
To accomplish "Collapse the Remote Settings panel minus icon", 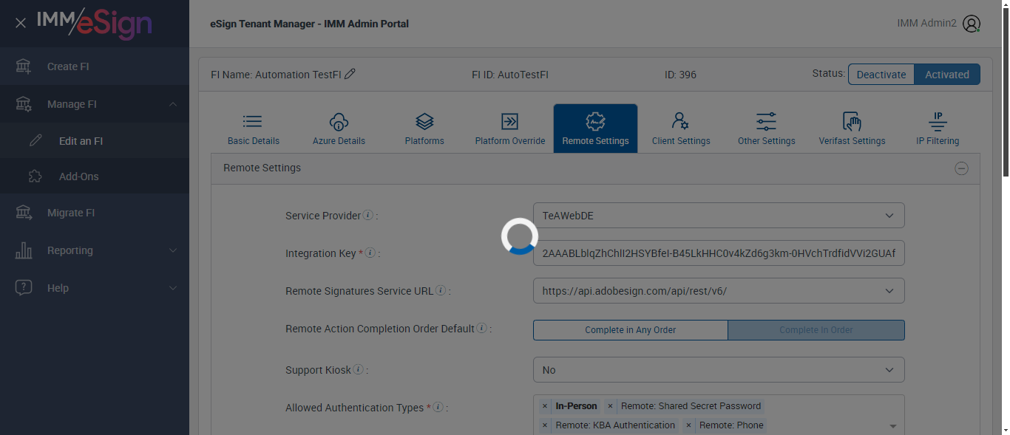I will point(961,168).
